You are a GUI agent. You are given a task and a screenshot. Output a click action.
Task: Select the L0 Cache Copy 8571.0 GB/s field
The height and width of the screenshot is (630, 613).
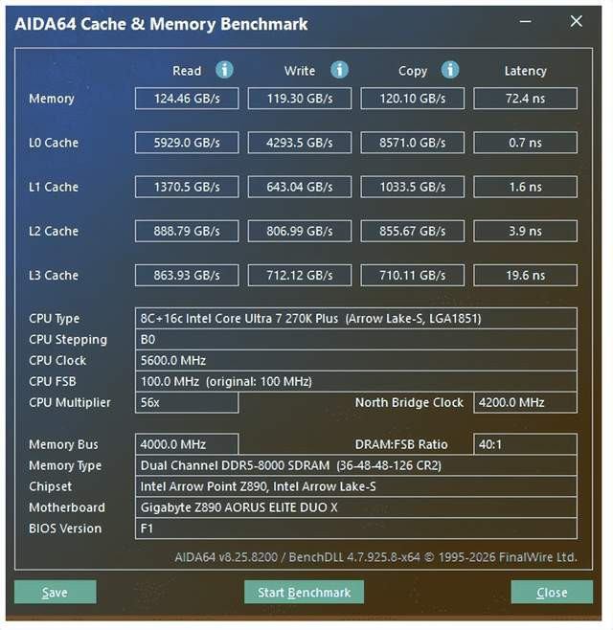(x=412, y=143)
